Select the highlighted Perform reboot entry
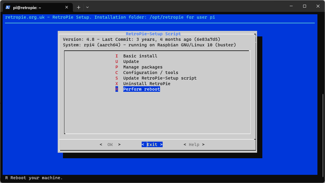The image size is (325, 183). (x=142, y=89)
